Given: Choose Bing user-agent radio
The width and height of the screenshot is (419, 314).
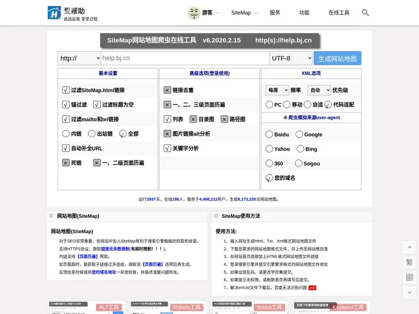Looking at the screenshot, I should (300, 149).
